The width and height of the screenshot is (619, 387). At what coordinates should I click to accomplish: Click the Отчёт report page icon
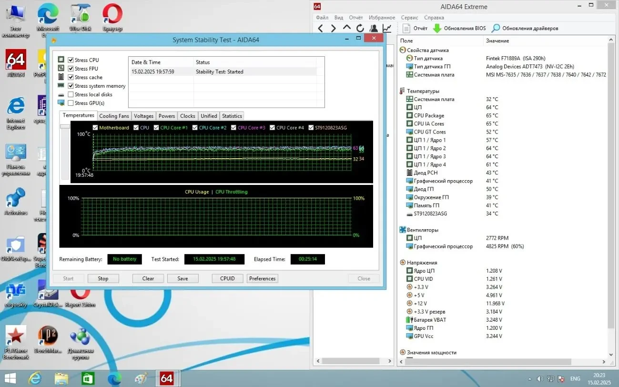(x=406, y=28)
